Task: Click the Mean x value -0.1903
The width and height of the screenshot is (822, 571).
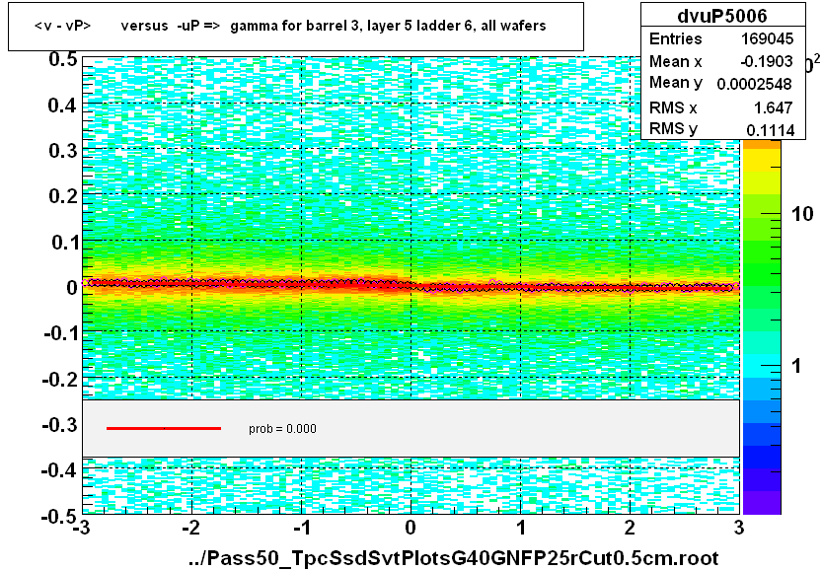Action: [x=767, y=61]
